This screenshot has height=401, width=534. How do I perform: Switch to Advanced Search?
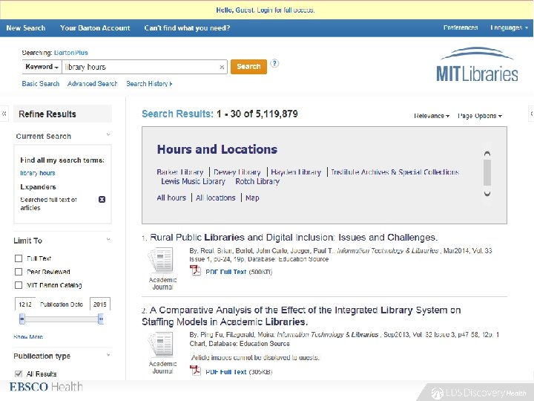tap(92, 84)
